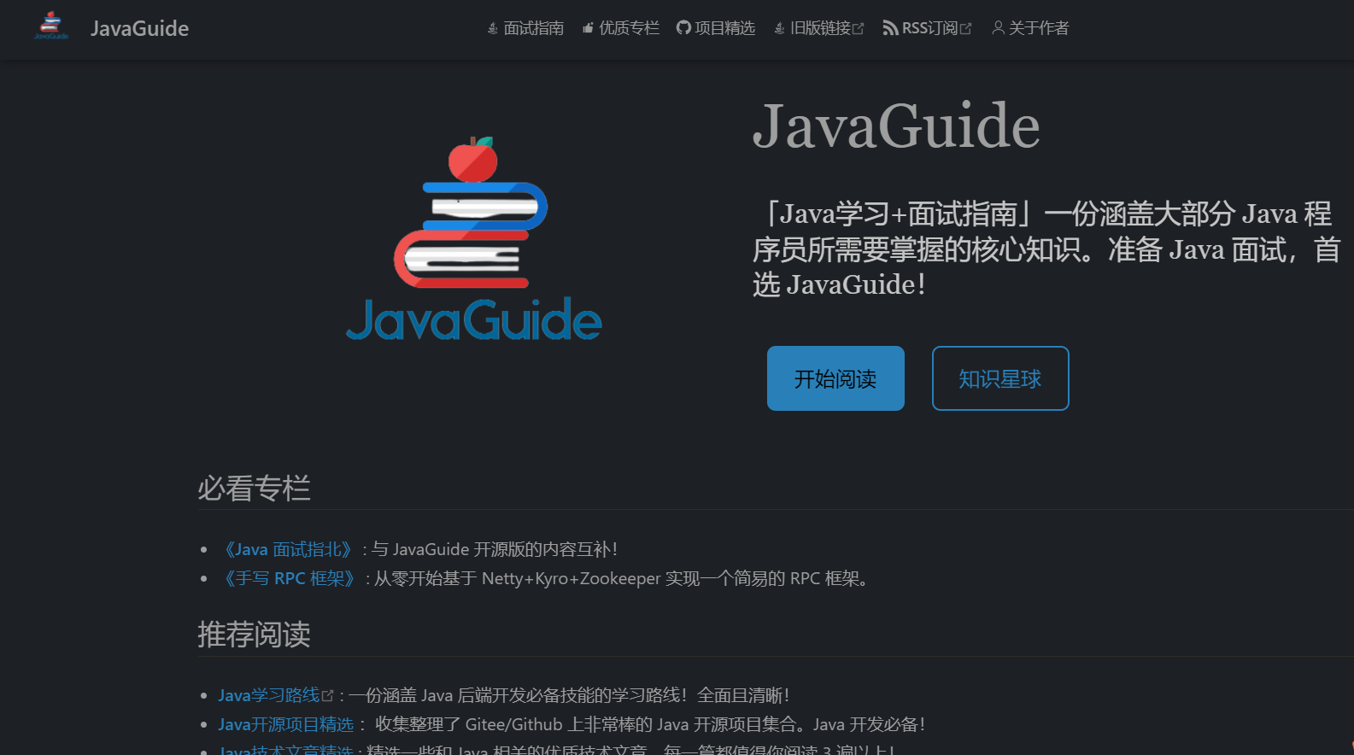Open the 面试指南 menu item
Viewport: 1354px width, 755px height.
pyautogui.click(x=533, y=28)
